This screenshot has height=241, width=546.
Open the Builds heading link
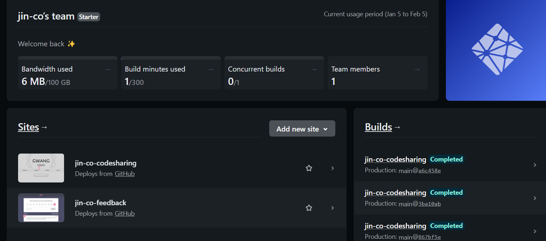tap(378, 127)
